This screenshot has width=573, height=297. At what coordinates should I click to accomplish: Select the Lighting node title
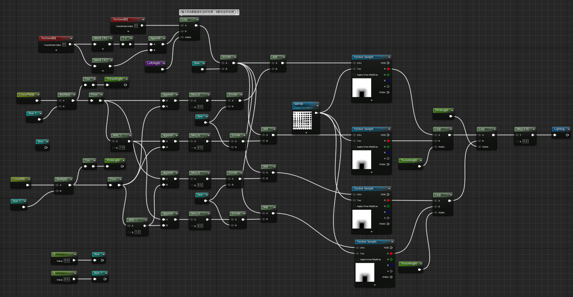559,129
